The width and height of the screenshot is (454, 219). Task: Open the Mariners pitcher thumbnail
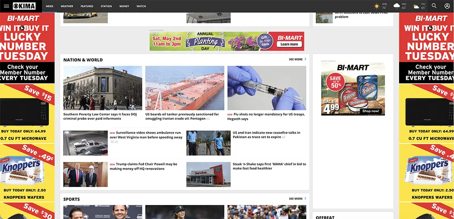185,212
